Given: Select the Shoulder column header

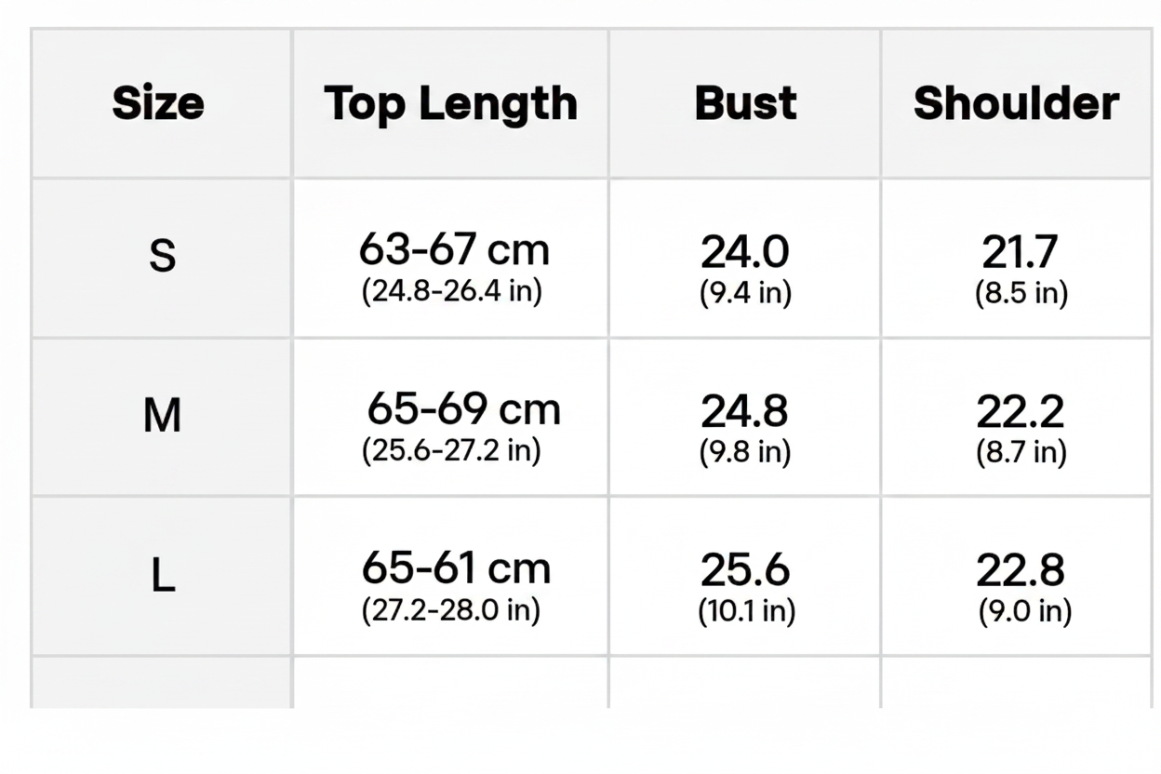Looking at the screenshot, I should click(1016, 103).
